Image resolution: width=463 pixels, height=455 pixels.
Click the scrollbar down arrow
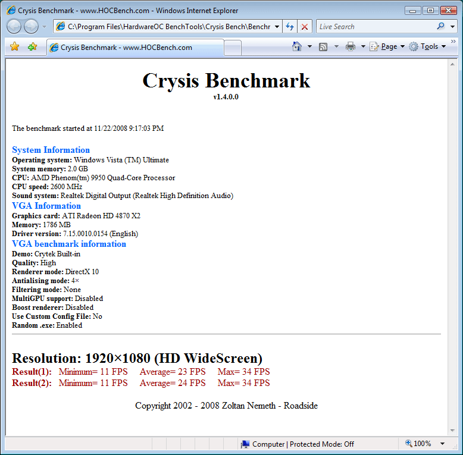pos(452,431)
